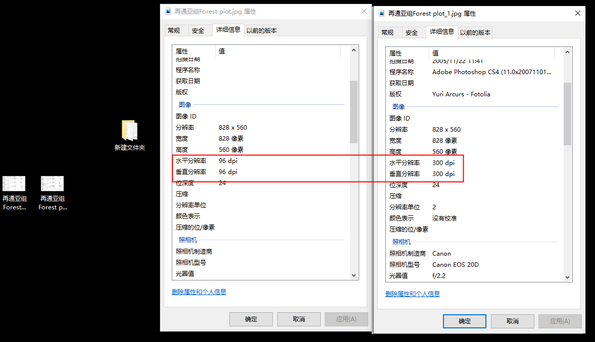Image resolution: width=595 pixels, height=342 pixels.
Task: Select 详细信息 tab in Forest plot.jpg window
Action: point(228,30)
